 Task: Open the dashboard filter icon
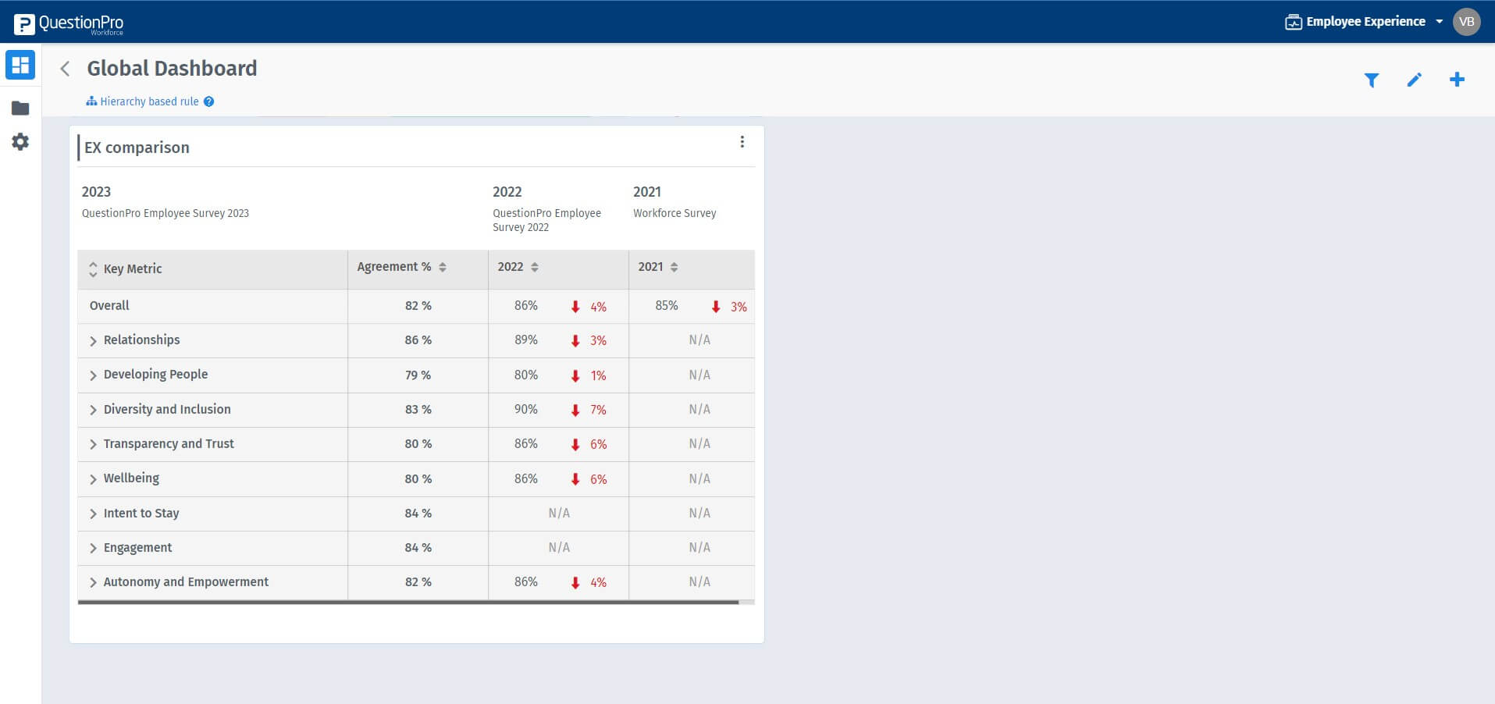pos(1372,80)
